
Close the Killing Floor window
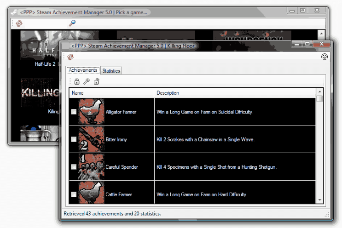coord(322,44)
